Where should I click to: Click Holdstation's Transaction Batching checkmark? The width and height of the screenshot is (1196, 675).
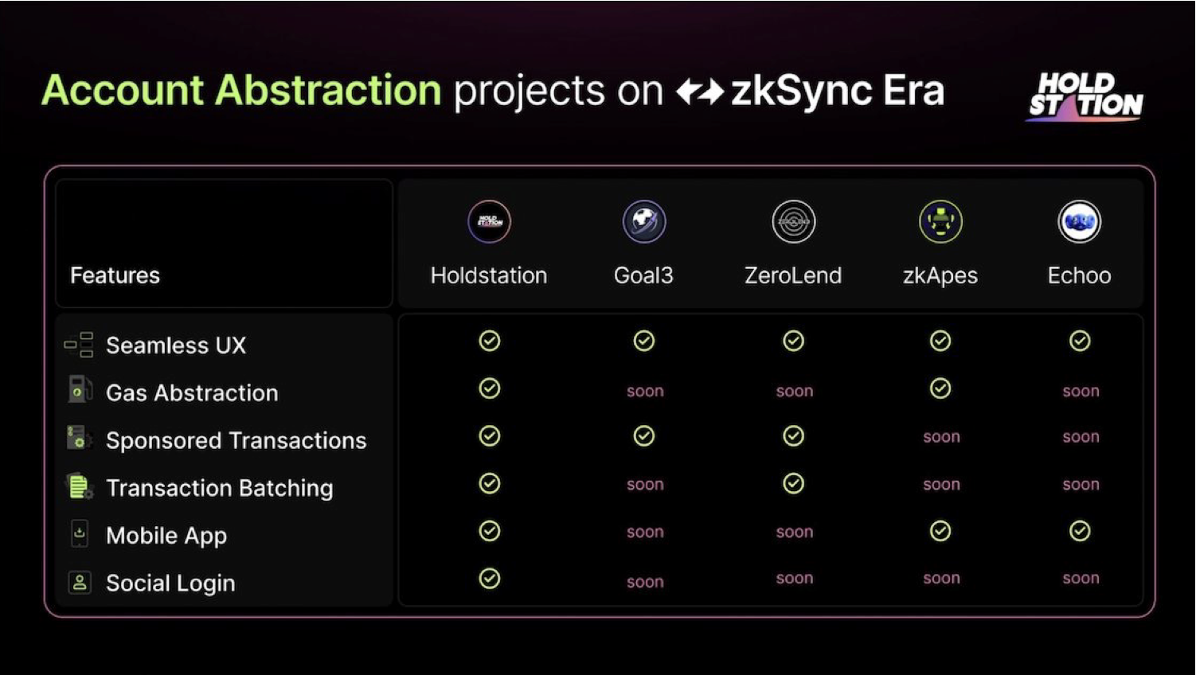click(x=490, y=483)
